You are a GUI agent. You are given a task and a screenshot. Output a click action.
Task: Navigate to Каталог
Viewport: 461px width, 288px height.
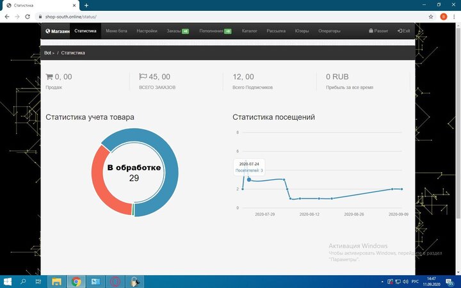250,31
